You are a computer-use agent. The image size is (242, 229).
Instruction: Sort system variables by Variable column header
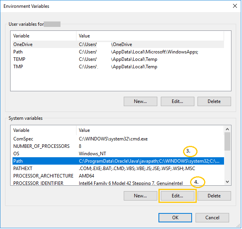point(43,130)
